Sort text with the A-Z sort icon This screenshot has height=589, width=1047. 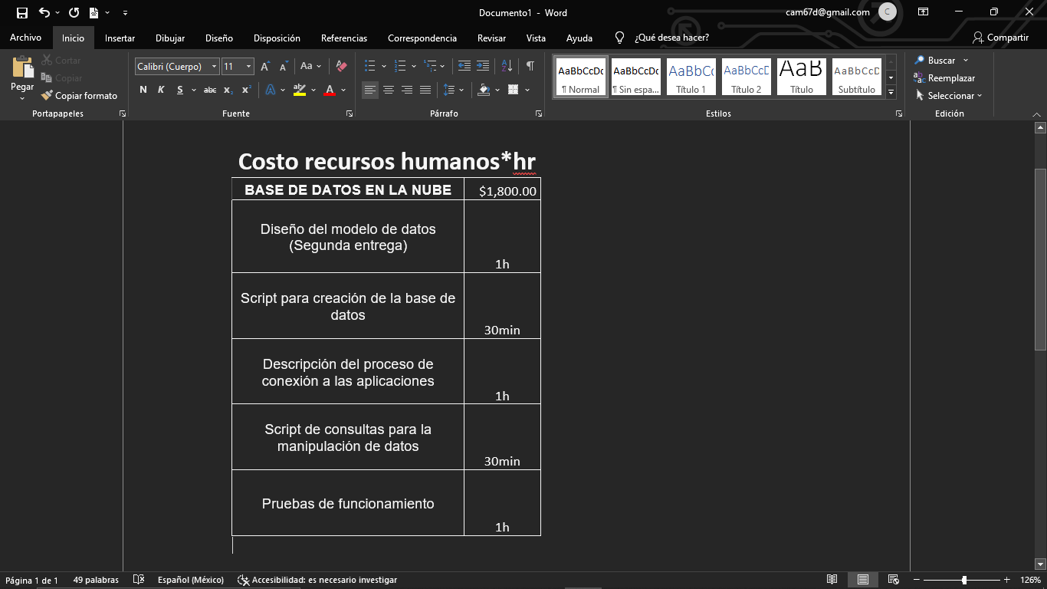507,67
